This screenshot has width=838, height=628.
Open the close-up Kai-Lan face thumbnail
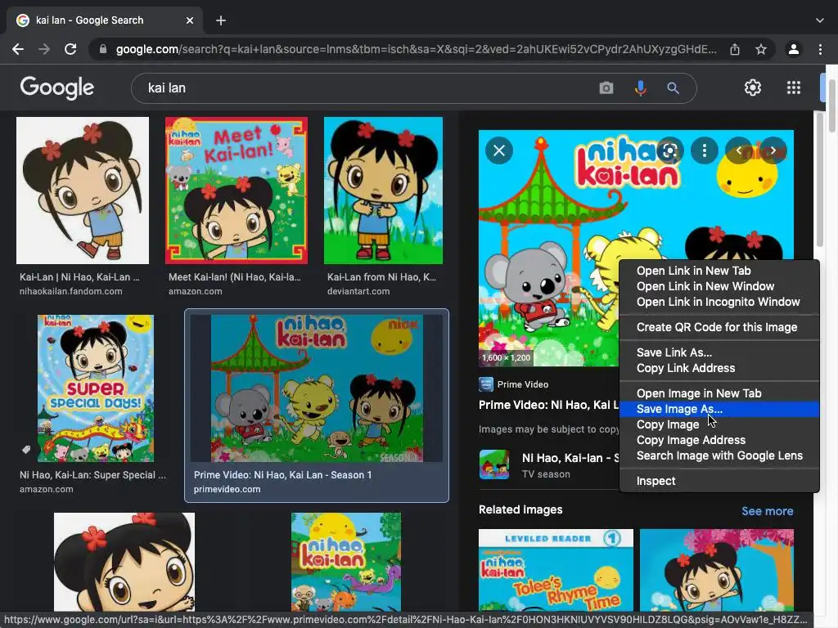(x=124, y=561)
